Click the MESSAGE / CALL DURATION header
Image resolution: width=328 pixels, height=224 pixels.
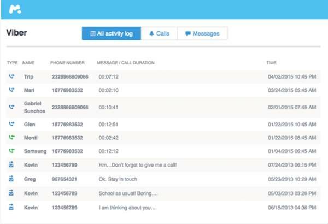(x=126, y=63)
